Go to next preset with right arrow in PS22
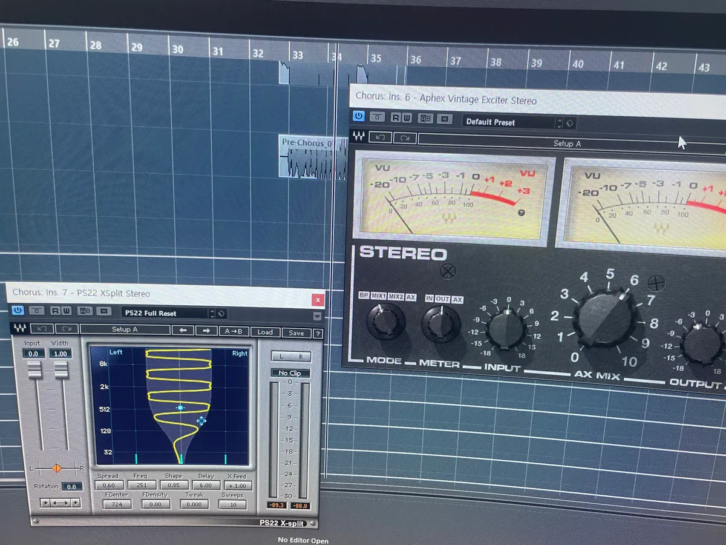Viewport: 726px width, 545px height. click(206, 331)
